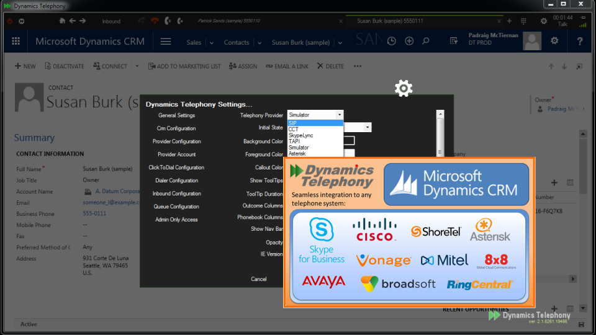Screen dimensions: 596x335
Task: Click the pop-out icon beside the record arrows
Action: point(579,66)
